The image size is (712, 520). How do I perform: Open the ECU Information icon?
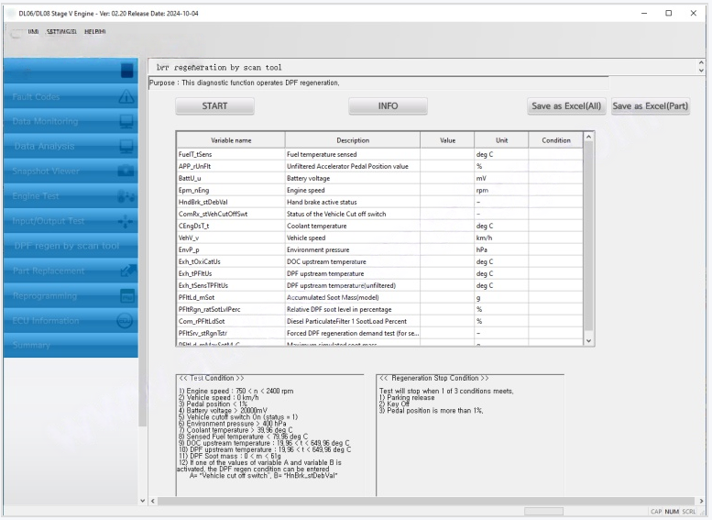tap(126, 320)
